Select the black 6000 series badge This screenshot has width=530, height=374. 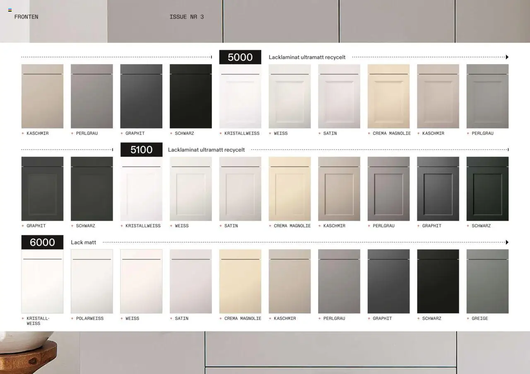coord(42,242)
